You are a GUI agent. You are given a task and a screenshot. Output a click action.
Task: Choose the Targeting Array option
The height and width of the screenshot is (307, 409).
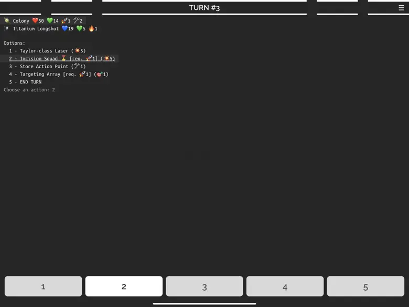point(59,74)
